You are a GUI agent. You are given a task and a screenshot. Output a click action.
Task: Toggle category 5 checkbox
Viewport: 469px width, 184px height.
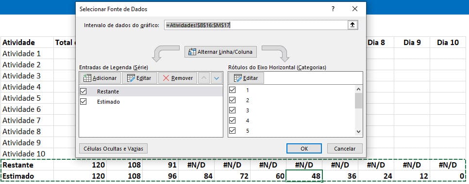pos(232,131)
